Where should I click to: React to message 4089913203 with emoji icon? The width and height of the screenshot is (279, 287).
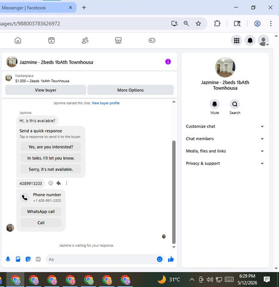[x=51, y=183]
